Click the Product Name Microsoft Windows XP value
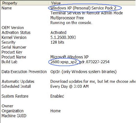This screenshot has height=123, width=136. pyautogui.click(x=69, y=57)
